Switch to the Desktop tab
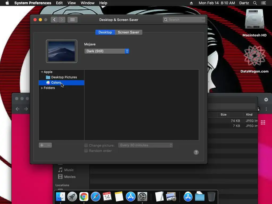 (x=105, y=32)
